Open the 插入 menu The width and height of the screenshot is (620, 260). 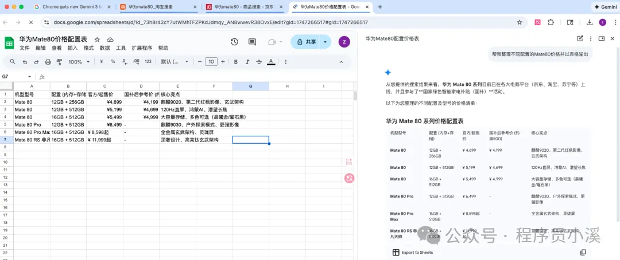pyautogui.click(x=73, y=48)
